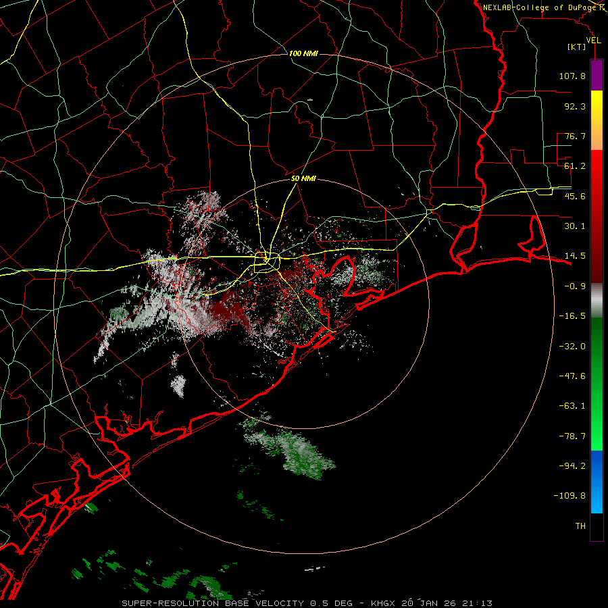Select the 30.1 scale value

click(575, 226)
